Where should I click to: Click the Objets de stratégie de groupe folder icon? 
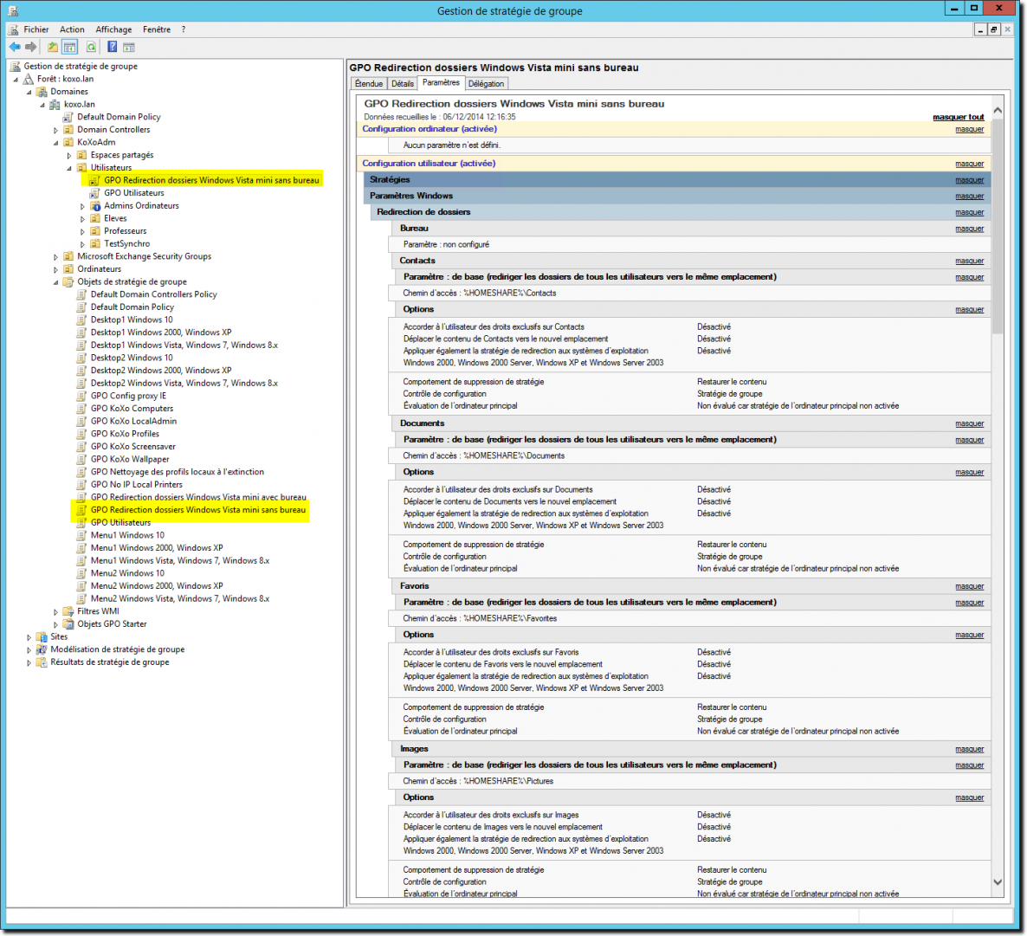68,282
